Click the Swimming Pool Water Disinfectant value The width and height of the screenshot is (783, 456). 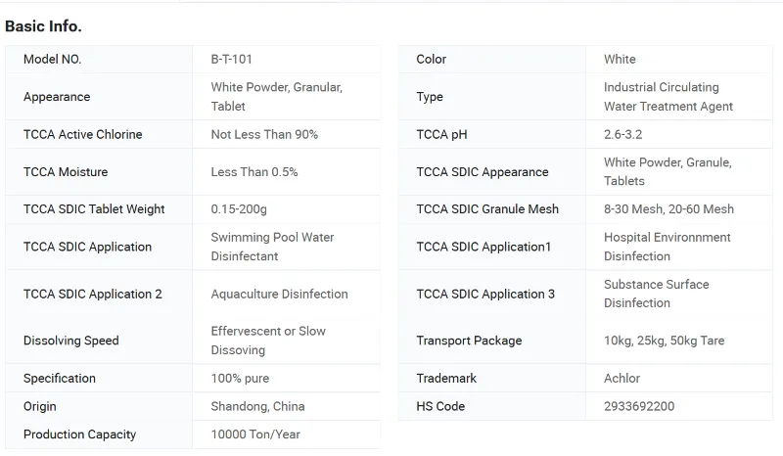272,247
